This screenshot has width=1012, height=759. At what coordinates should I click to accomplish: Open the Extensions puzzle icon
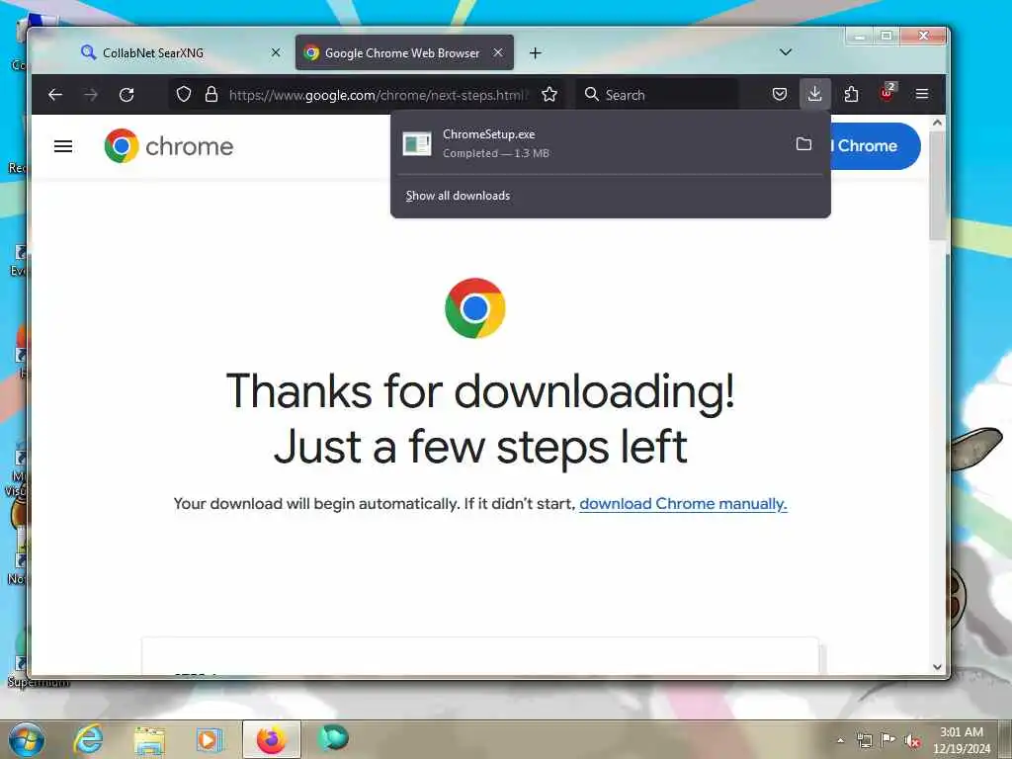coord(851,95)
